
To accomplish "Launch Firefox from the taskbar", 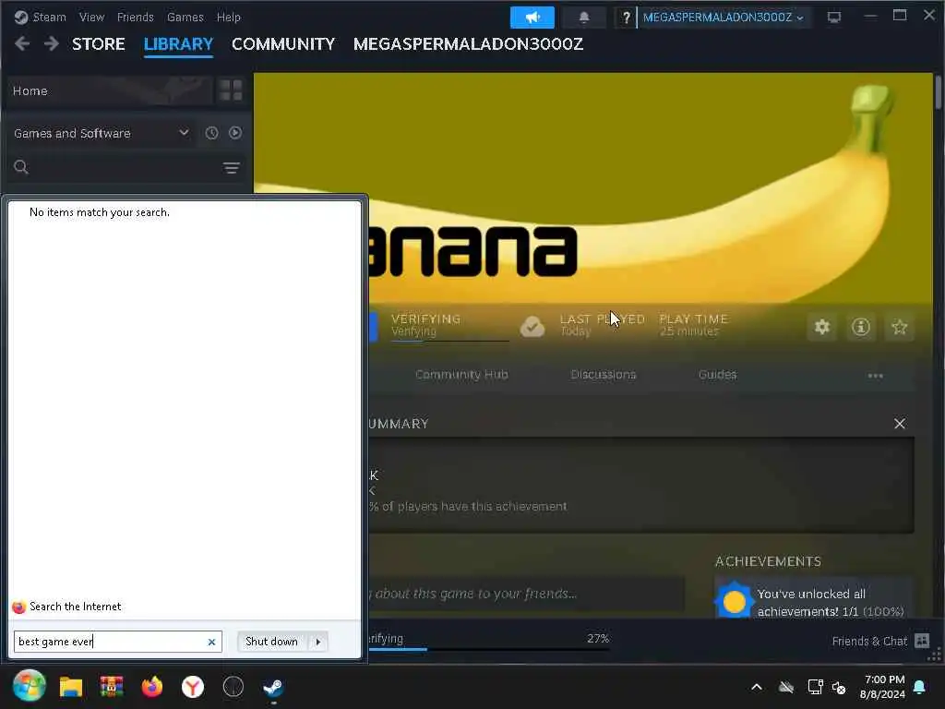I will click(x=152, y=687).
